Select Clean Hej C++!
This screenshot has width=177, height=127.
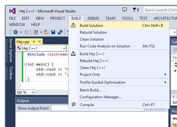119,68
